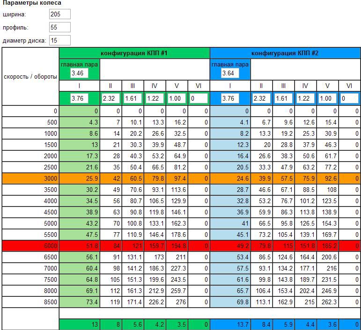Click the 'Параметры колеса' heading

[x=32, y=3]
